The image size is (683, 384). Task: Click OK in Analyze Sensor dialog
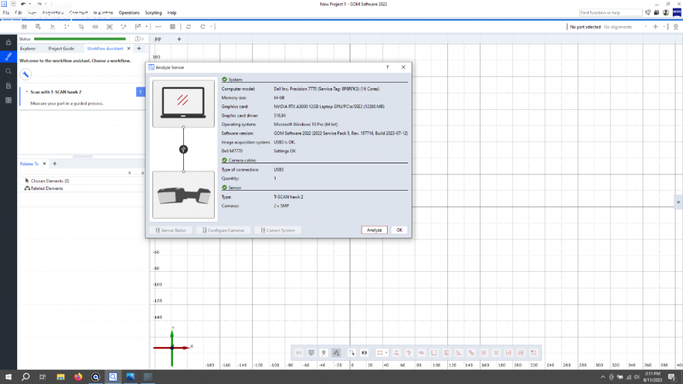pos(399,230)
